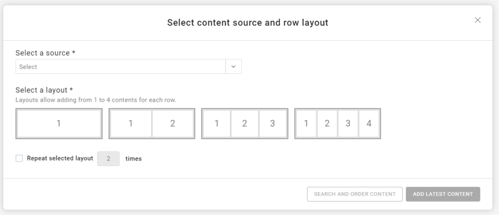Open the source dropdown chevron
The height and width of the screenshot is (215, 499).
coord(233,67)
